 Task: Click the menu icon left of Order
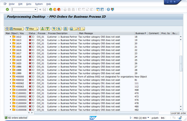5,4
